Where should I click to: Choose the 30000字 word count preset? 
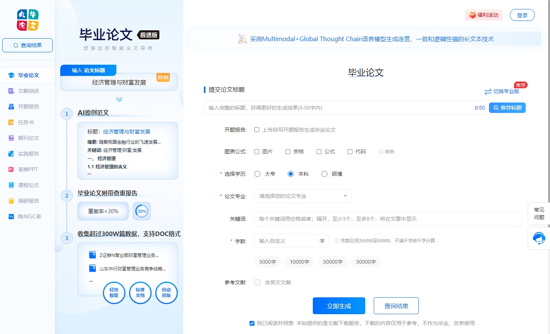point(333,262)
